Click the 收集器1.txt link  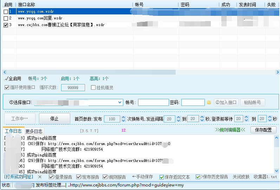[x=265, y=177]
